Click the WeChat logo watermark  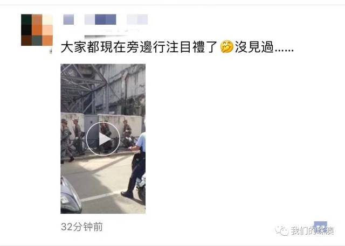point(282,230)
